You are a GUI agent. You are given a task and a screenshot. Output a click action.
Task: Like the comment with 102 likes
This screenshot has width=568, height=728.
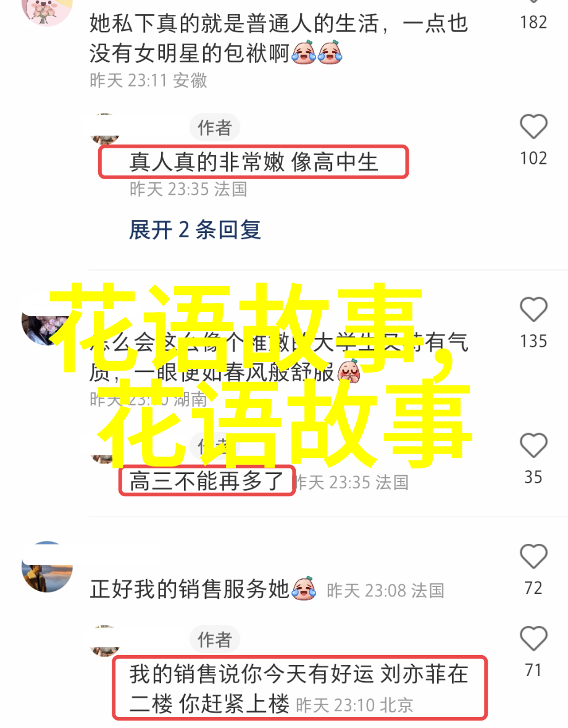533,126
